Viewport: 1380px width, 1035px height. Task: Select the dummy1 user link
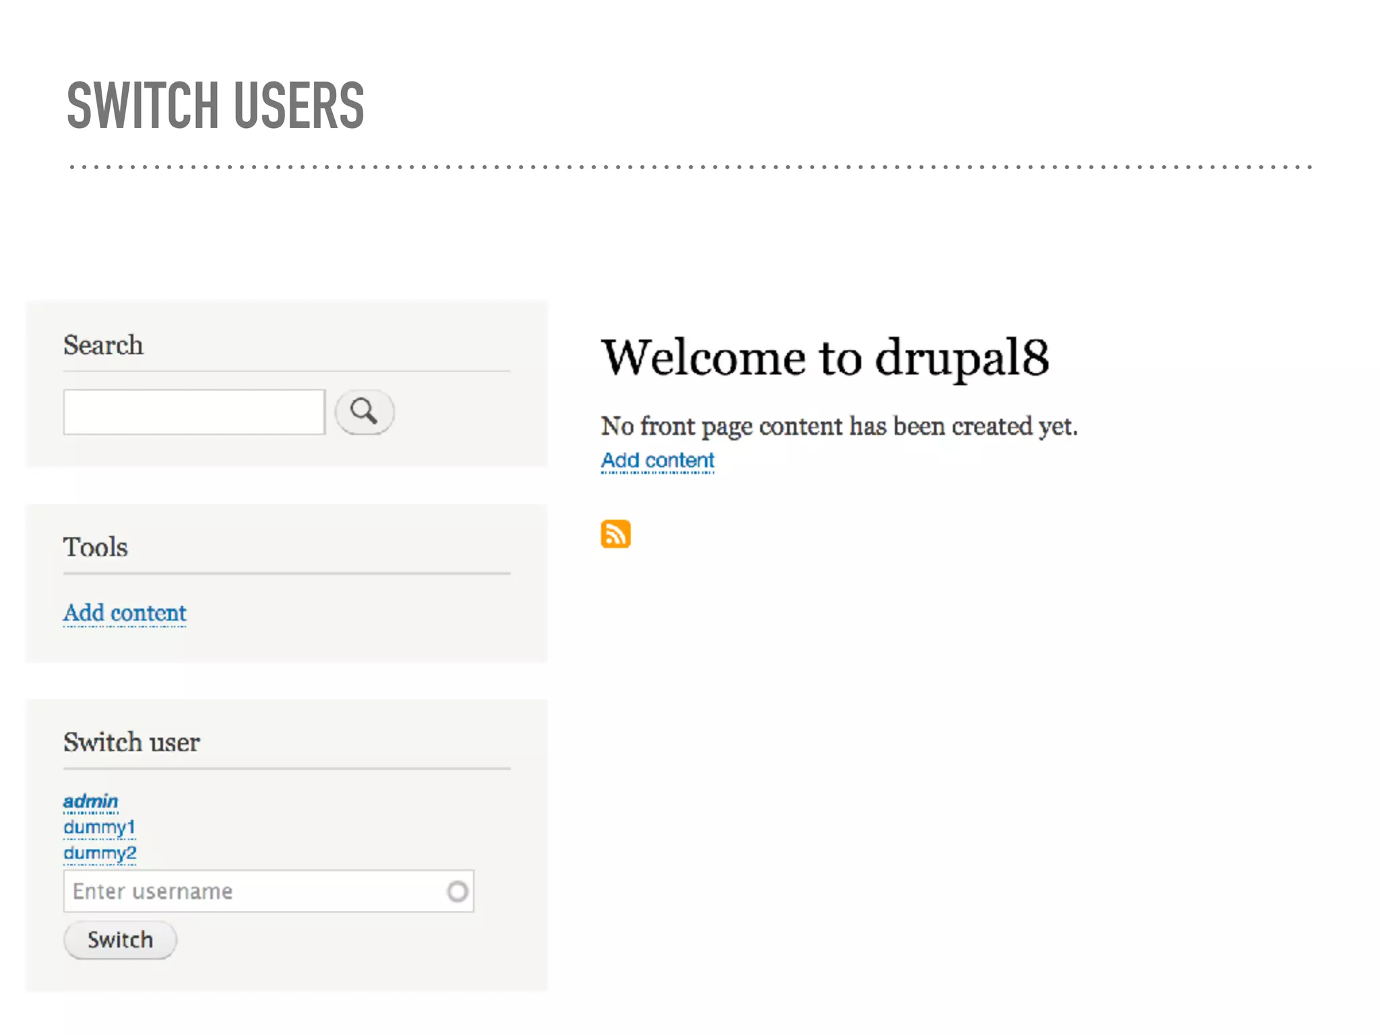[99, 827]
